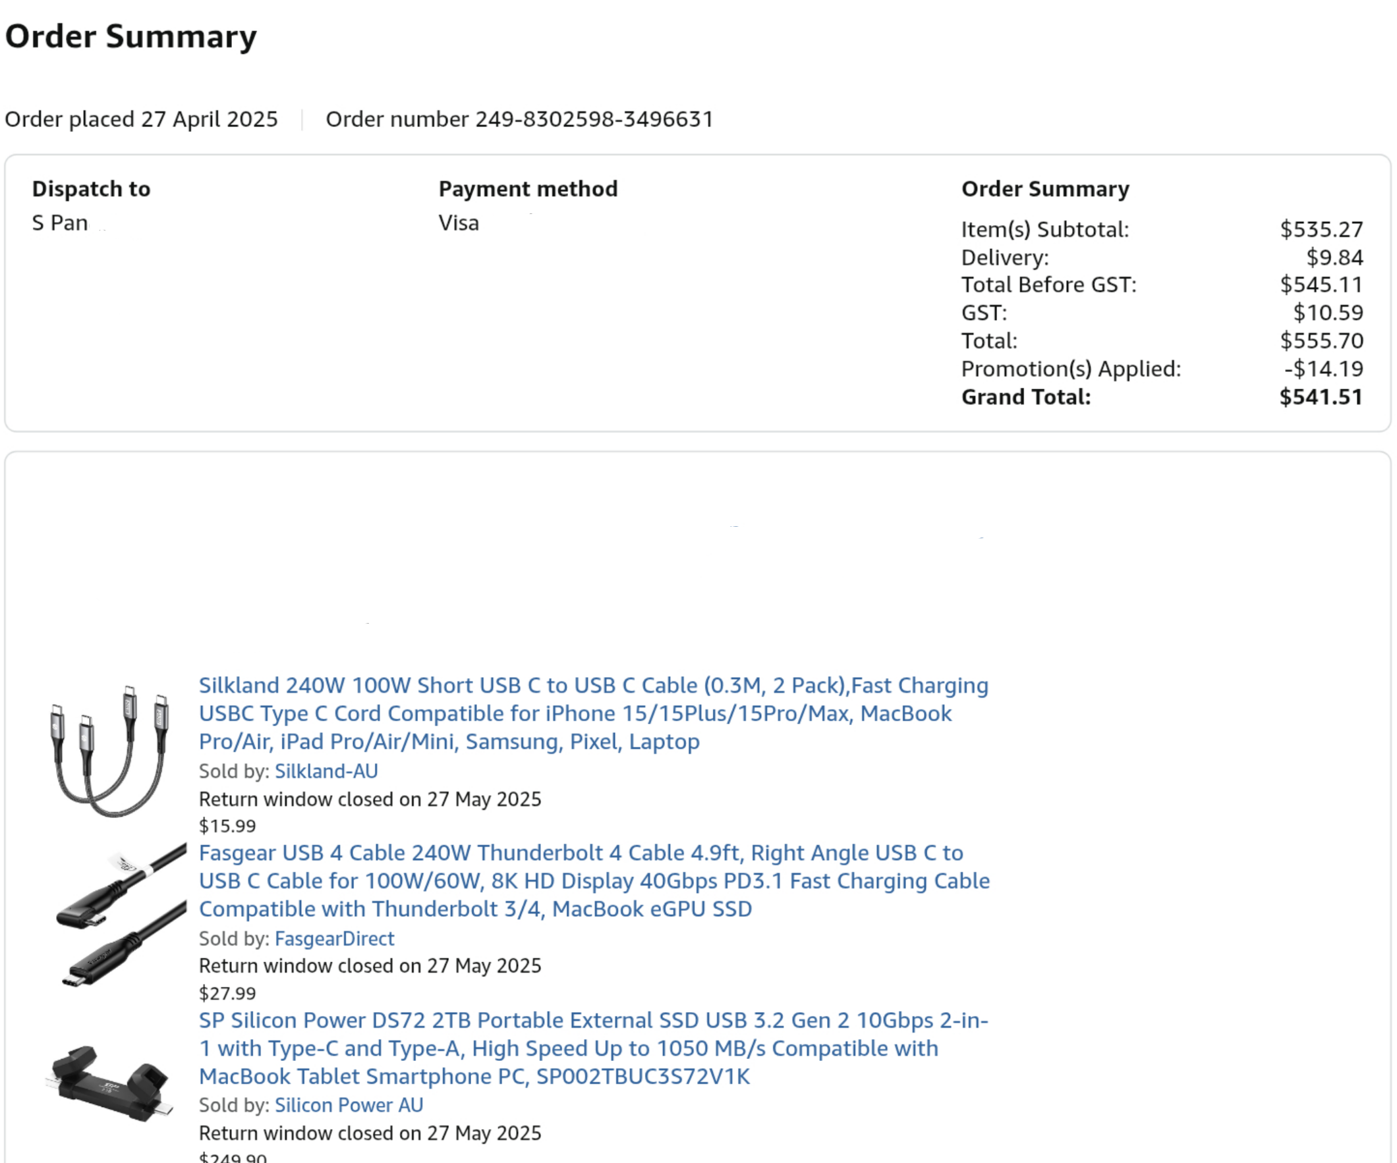
Task: Click the $27.99 price of the Fasgear cable
Action: click(x=227, y=994)
